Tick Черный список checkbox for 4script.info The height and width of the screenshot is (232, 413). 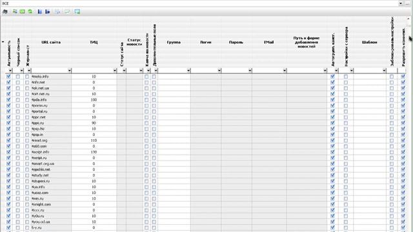[x=18, y=152]
